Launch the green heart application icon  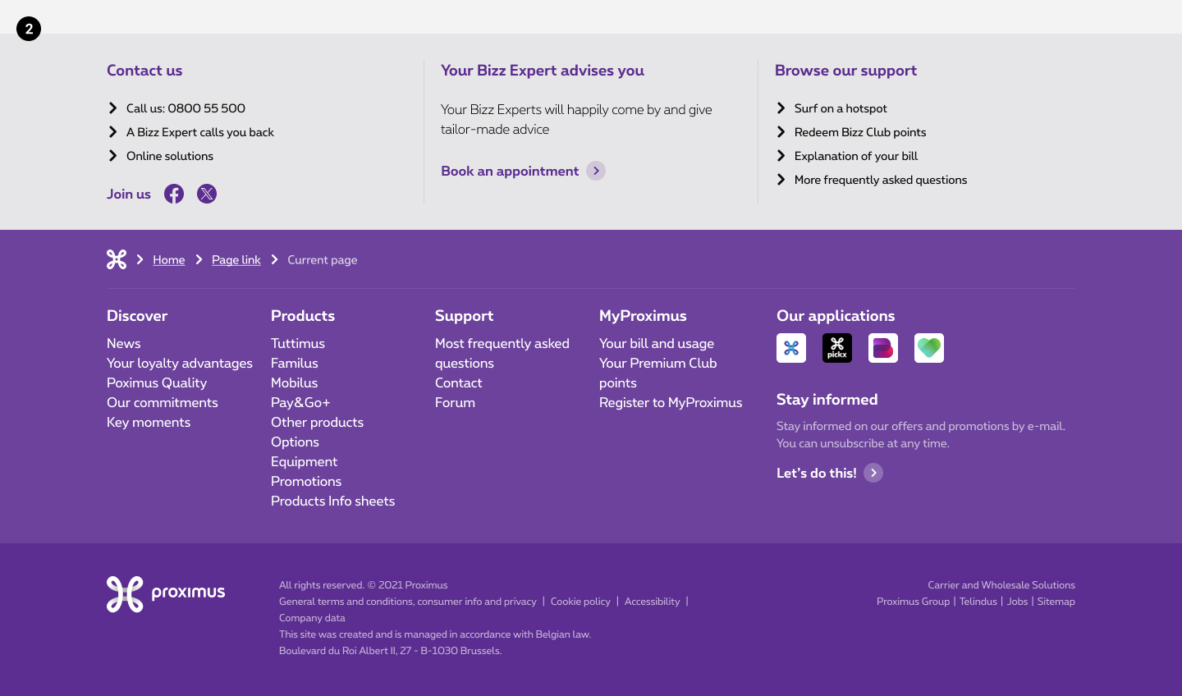coord(929,348)
